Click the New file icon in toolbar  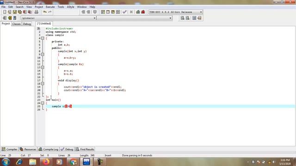coord(5,12)
